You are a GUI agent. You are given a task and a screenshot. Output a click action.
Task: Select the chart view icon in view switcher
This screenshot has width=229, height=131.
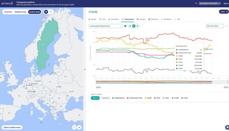pos(134,26)
